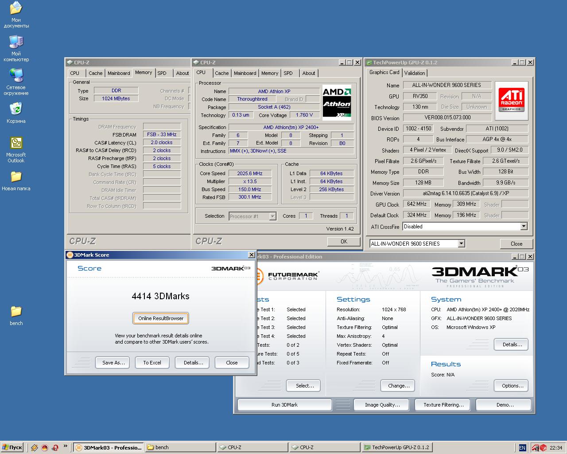Click the Futuremark Corporation logo

287,275
